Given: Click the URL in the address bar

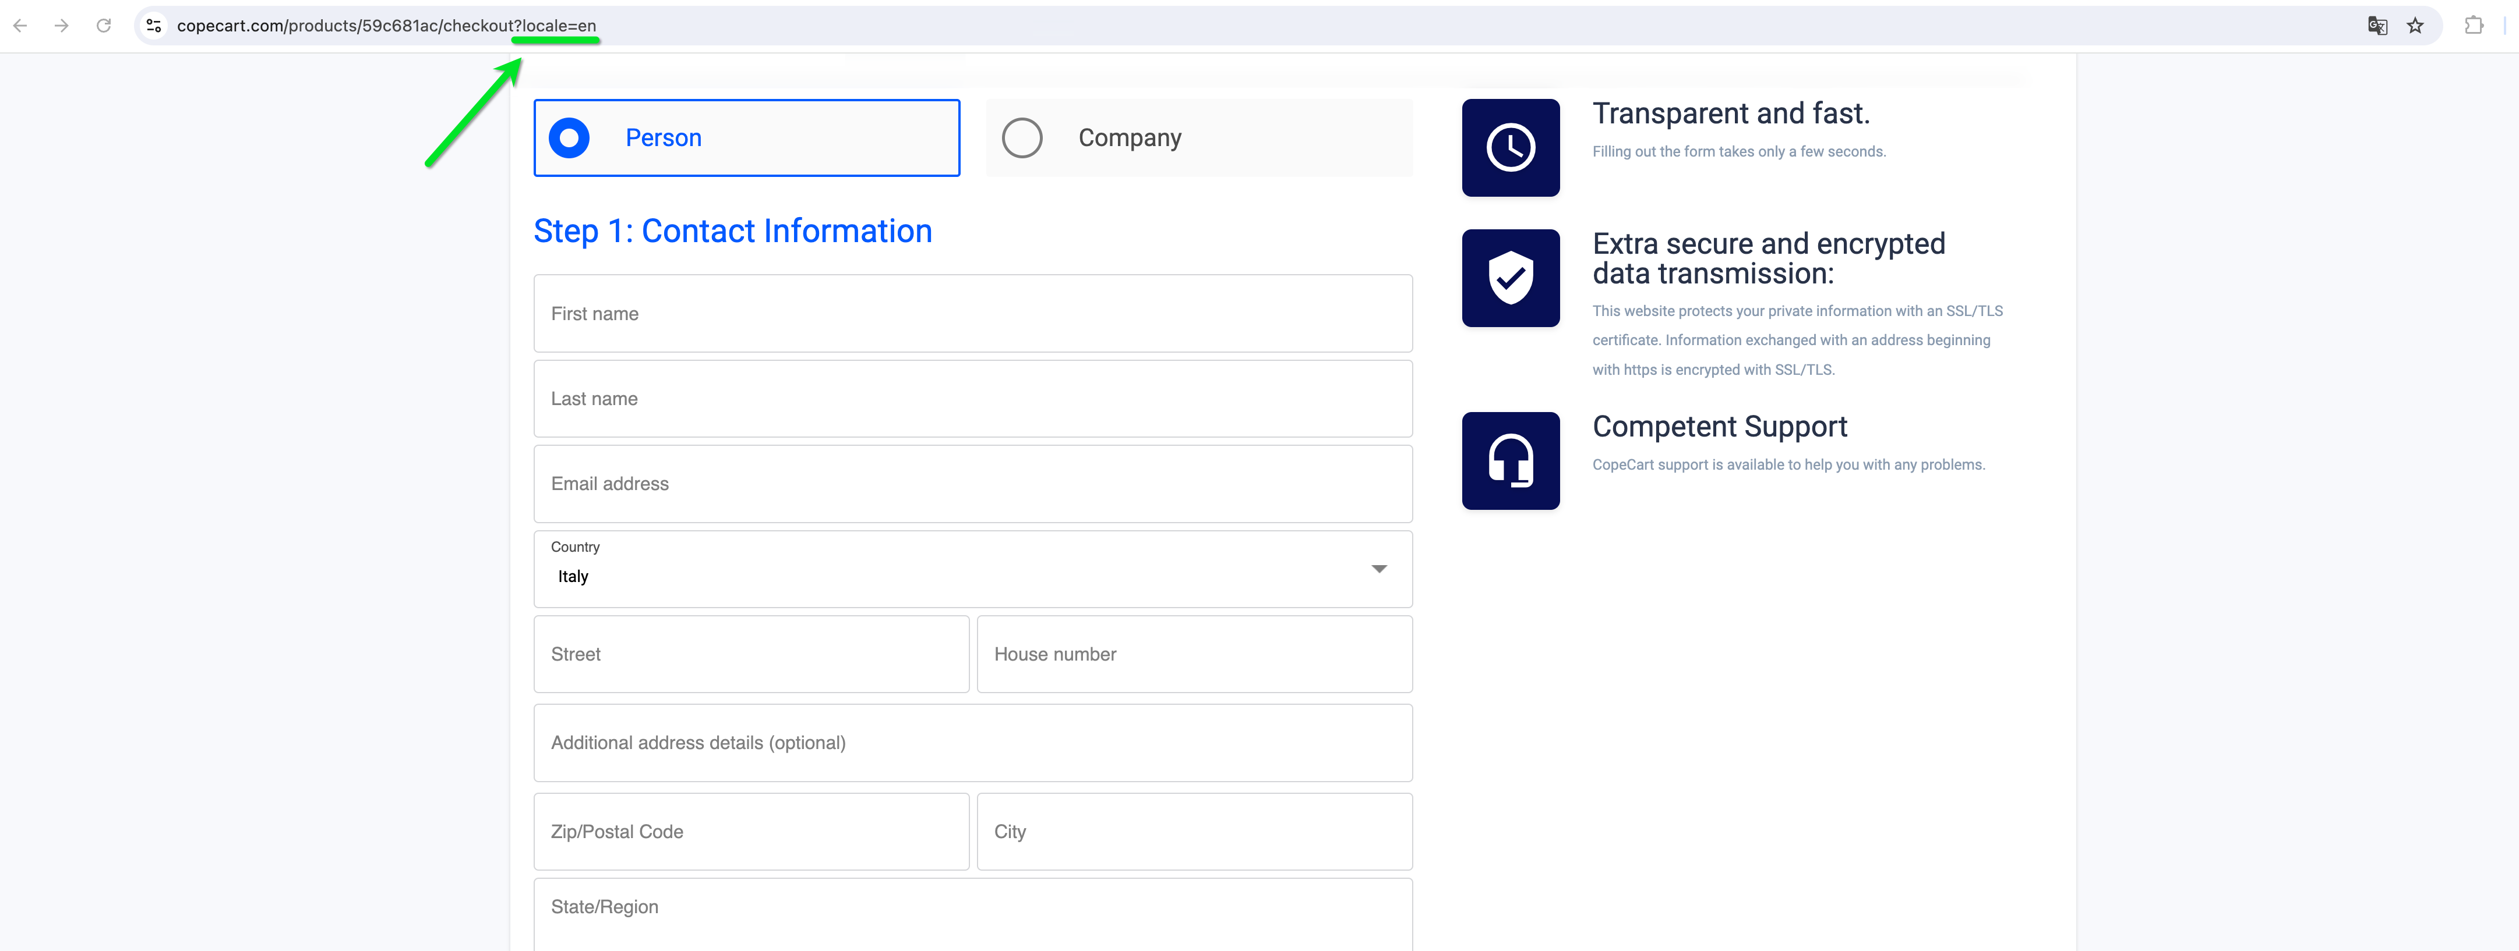Looking at the screenshot, I should pyautogui.click(x=386, y=26).
